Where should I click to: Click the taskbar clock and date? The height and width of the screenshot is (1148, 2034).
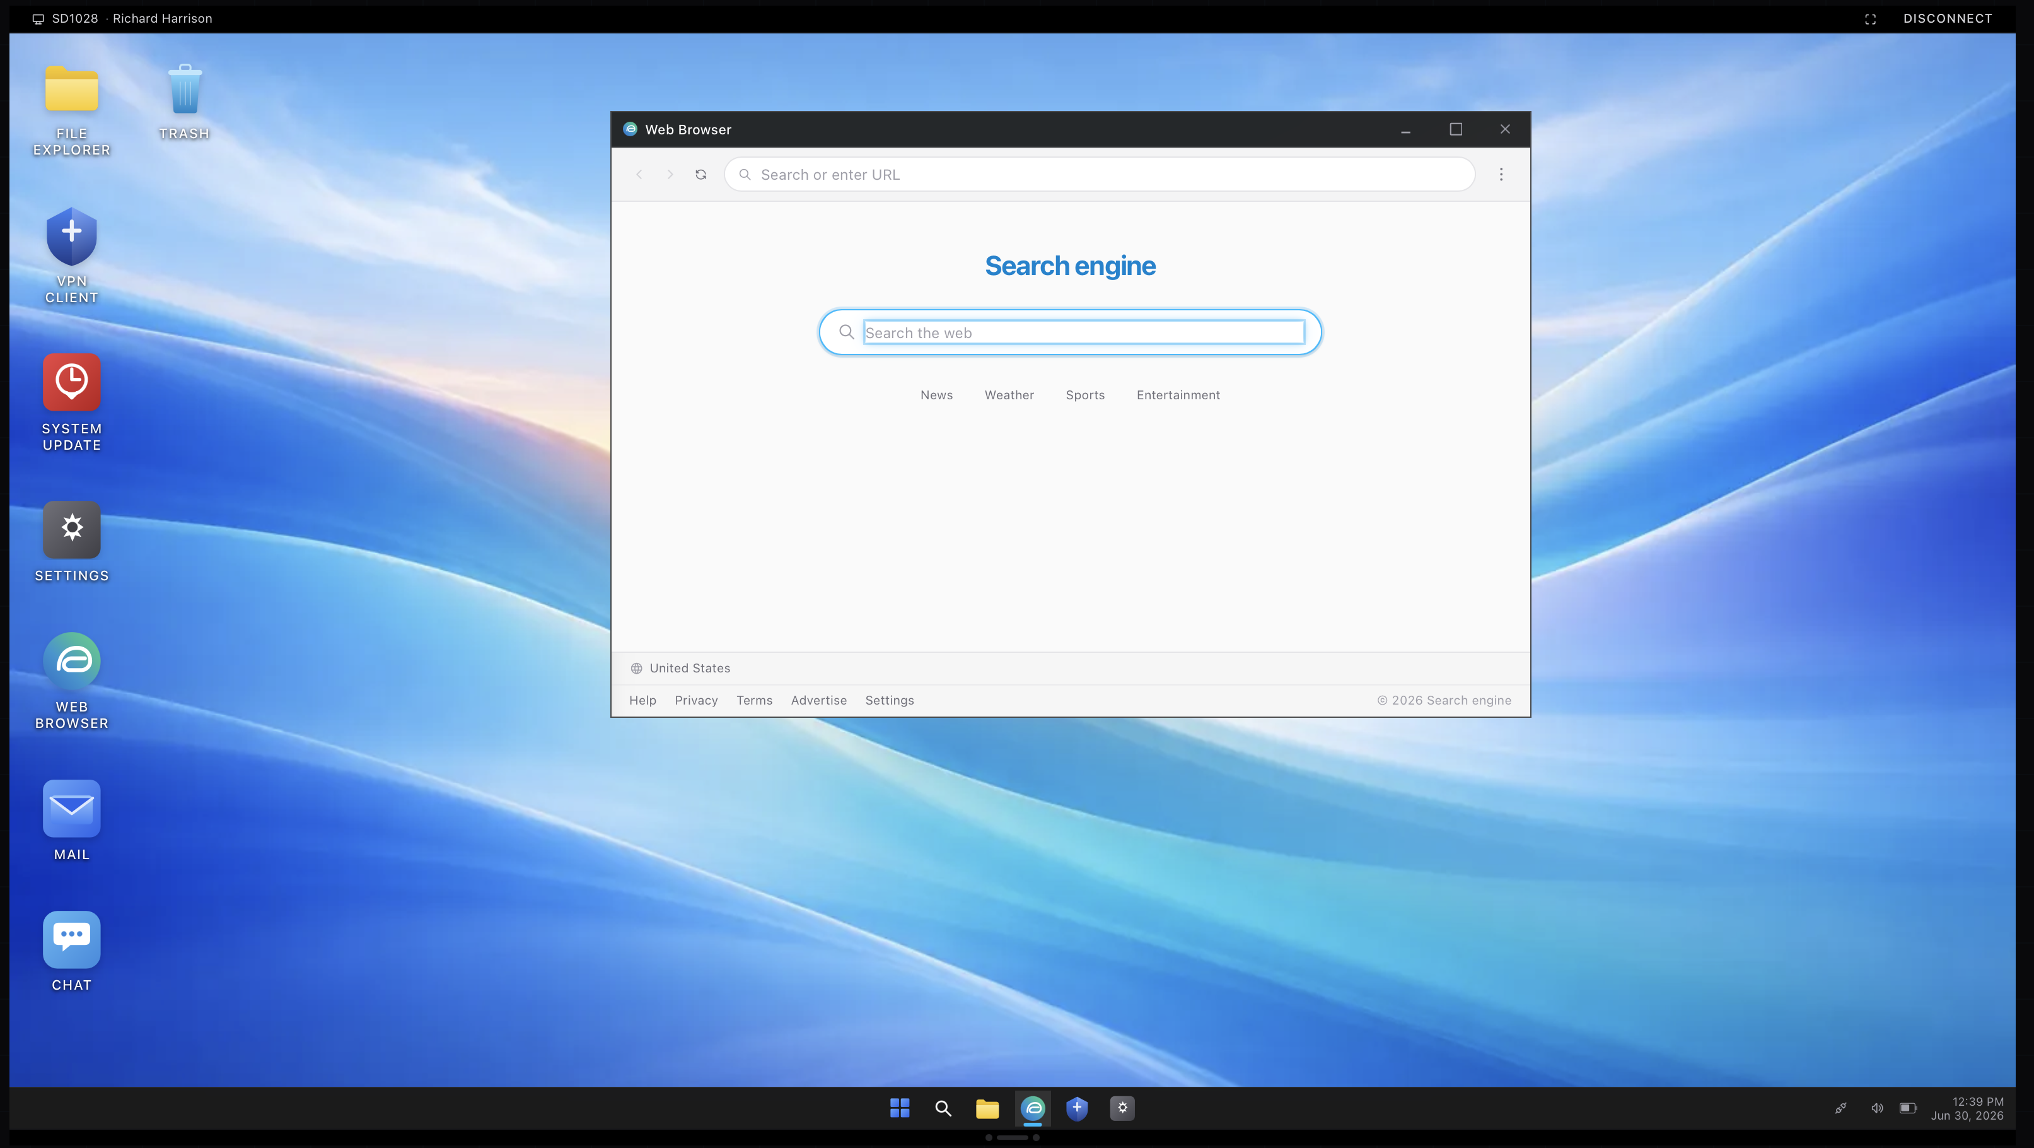pyautogui.click(x=1967, y=1108)
